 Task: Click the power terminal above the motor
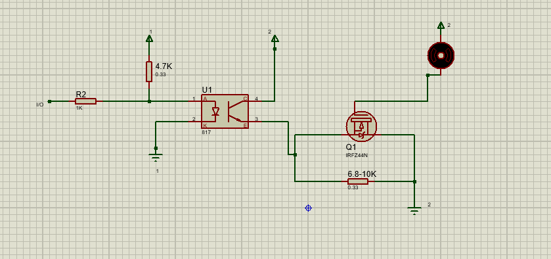[x=441, y=26]
